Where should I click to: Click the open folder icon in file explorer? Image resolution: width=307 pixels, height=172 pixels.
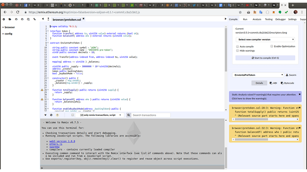pos(10,19)
